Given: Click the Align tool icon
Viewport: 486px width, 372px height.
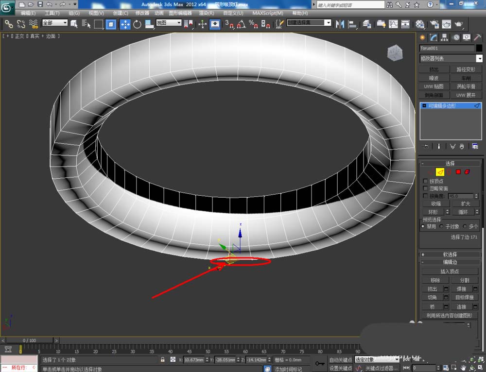Looking at the screenshot, I should [352, 24].
